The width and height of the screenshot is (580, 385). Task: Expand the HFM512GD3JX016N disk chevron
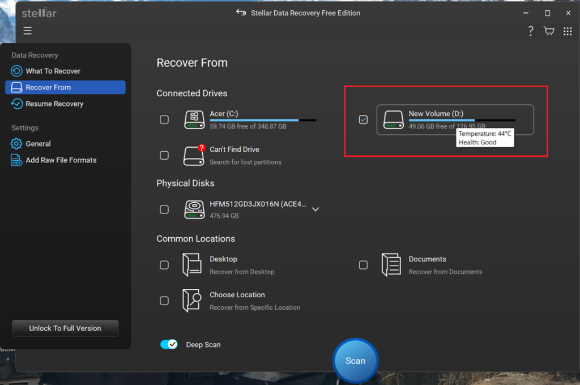tap(315, 209)
